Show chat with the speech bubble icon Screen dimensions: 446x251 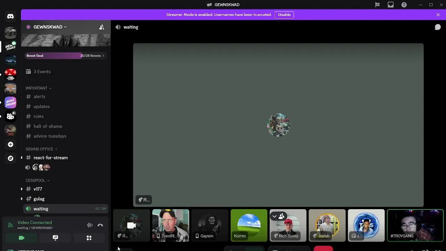438,27
